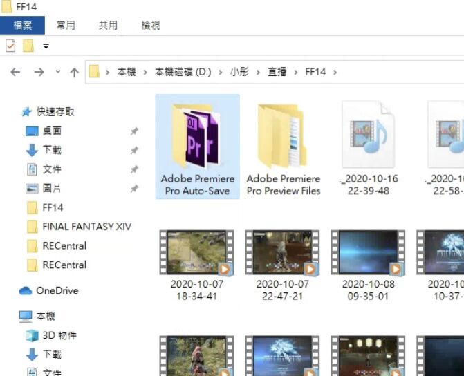This screenshot has width=464, height=376.
Task: Click the OneDrive cloud icon
Action: [x=26, y=291]
